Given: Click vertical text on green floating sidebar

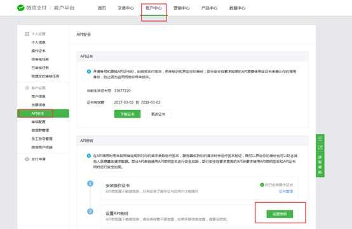Looking at the screenshot, I should click(x=320, y=165).
